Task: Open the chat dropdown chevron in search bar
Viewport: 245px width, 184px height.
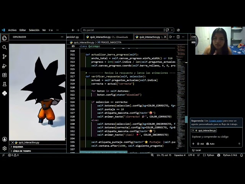Action: click(172, 30)
